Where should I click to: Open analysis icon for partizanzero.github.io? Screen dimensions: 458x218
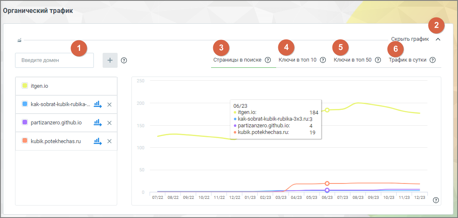point(98,123)
